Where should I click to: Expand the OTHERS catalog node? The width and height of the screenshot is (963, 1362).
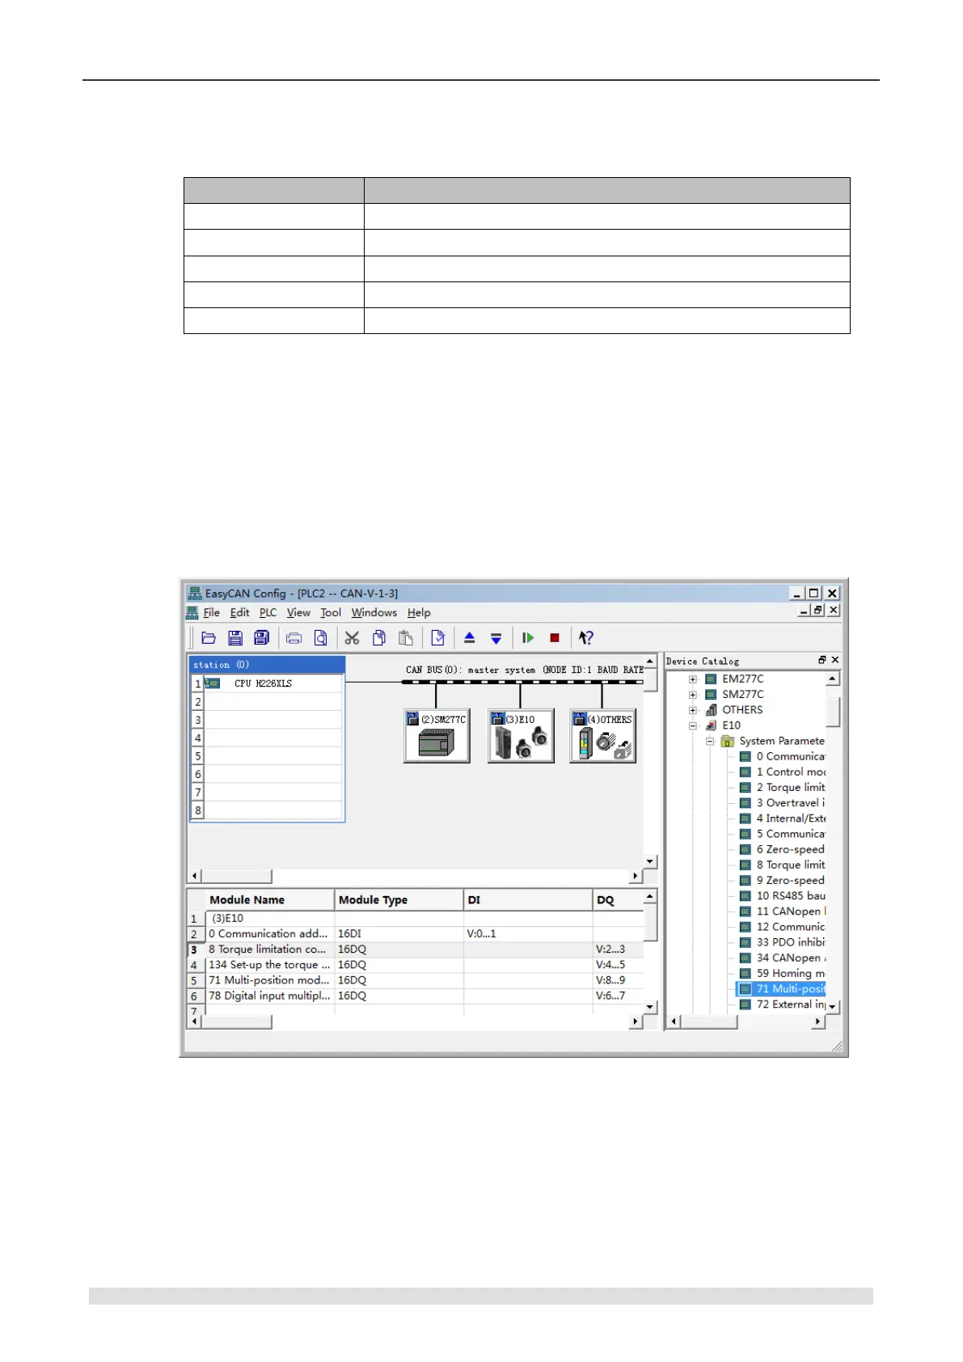click(693, 710)
